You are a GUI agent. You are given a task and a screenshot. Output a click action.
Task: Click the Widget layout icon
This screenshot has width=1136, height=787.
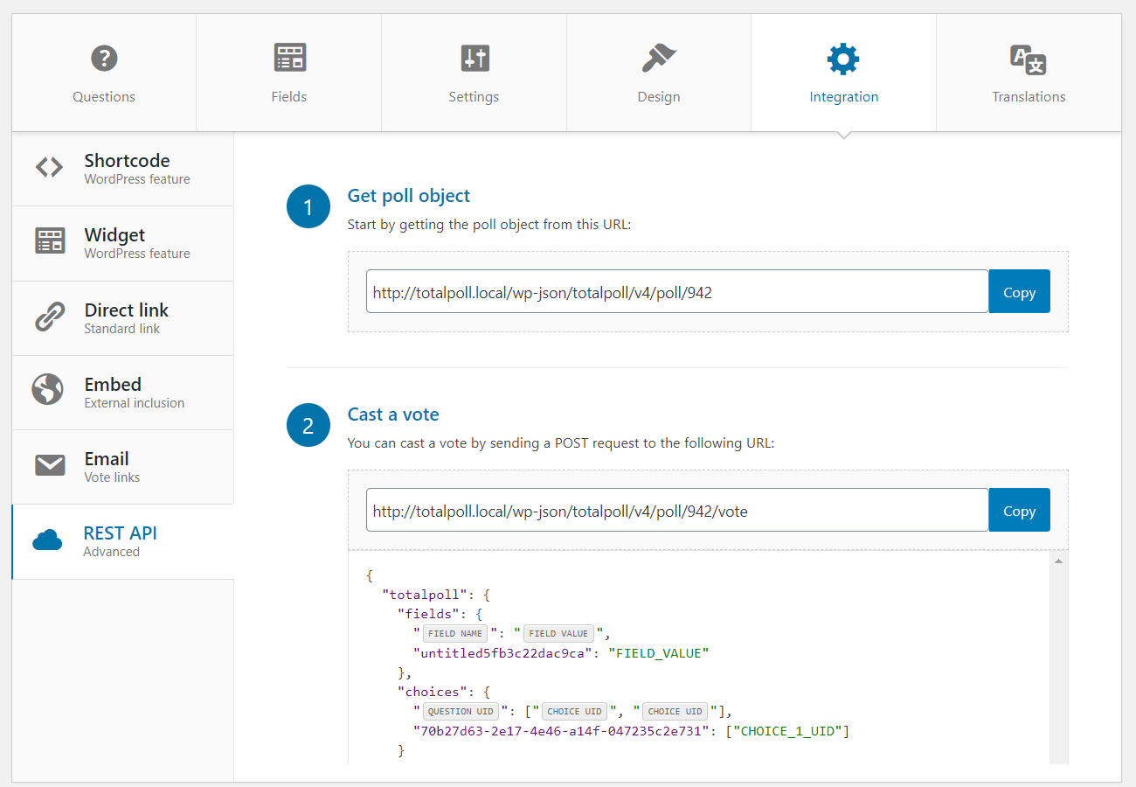point(50,241)
